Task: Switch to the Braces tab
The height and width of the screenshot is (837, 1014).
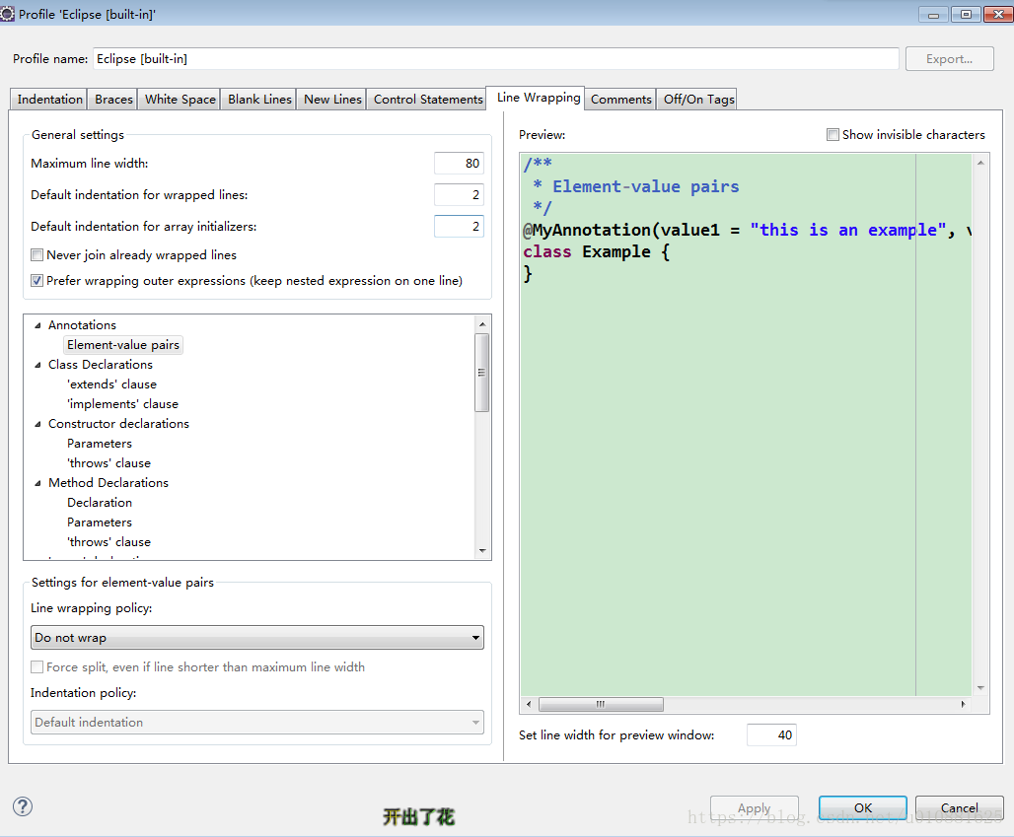Action: [113, 99]
